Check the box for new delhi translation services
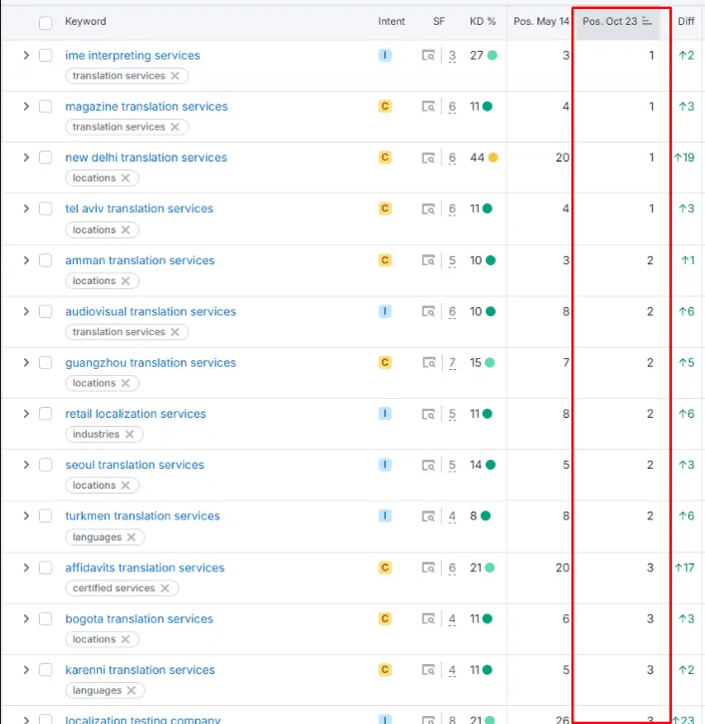705x724 pixels. pos(46,158)
